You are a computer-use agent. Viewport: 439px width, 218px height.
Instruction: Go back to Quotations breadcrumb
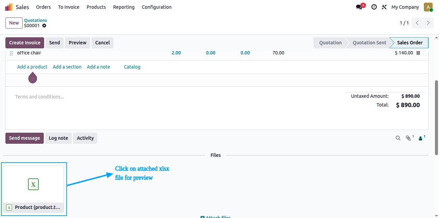pos(35,20)
